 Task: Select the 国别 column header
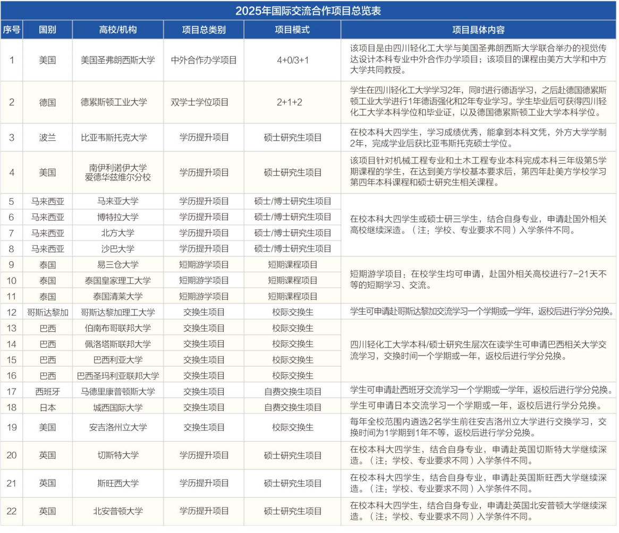point(47,29)
